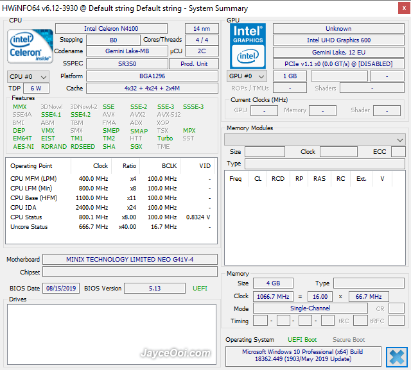Click the Platform value BGA1296
Screen dimensions: 411x370
pos(152,76)
